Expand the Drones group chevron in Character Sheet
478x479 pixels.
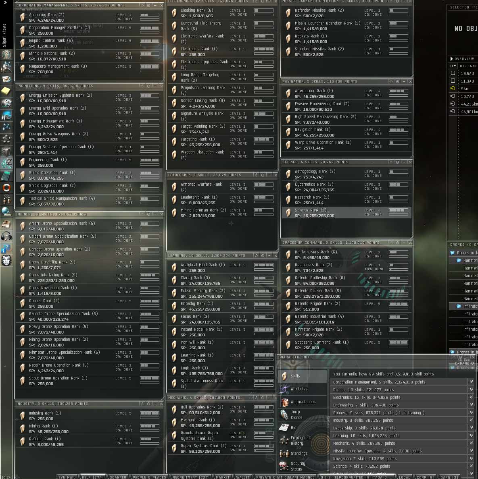471,390
